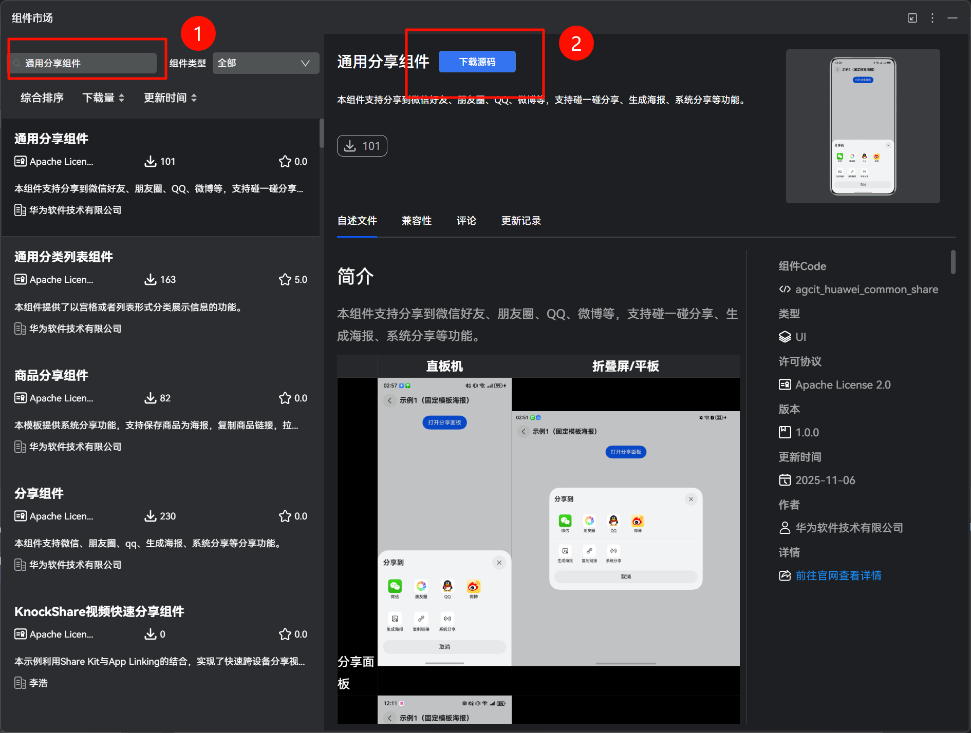The height and width of the screenshot is (733, 971).
Task: Click the 下载源码 button
Action: pyautogui.click(x=477, y=62)
